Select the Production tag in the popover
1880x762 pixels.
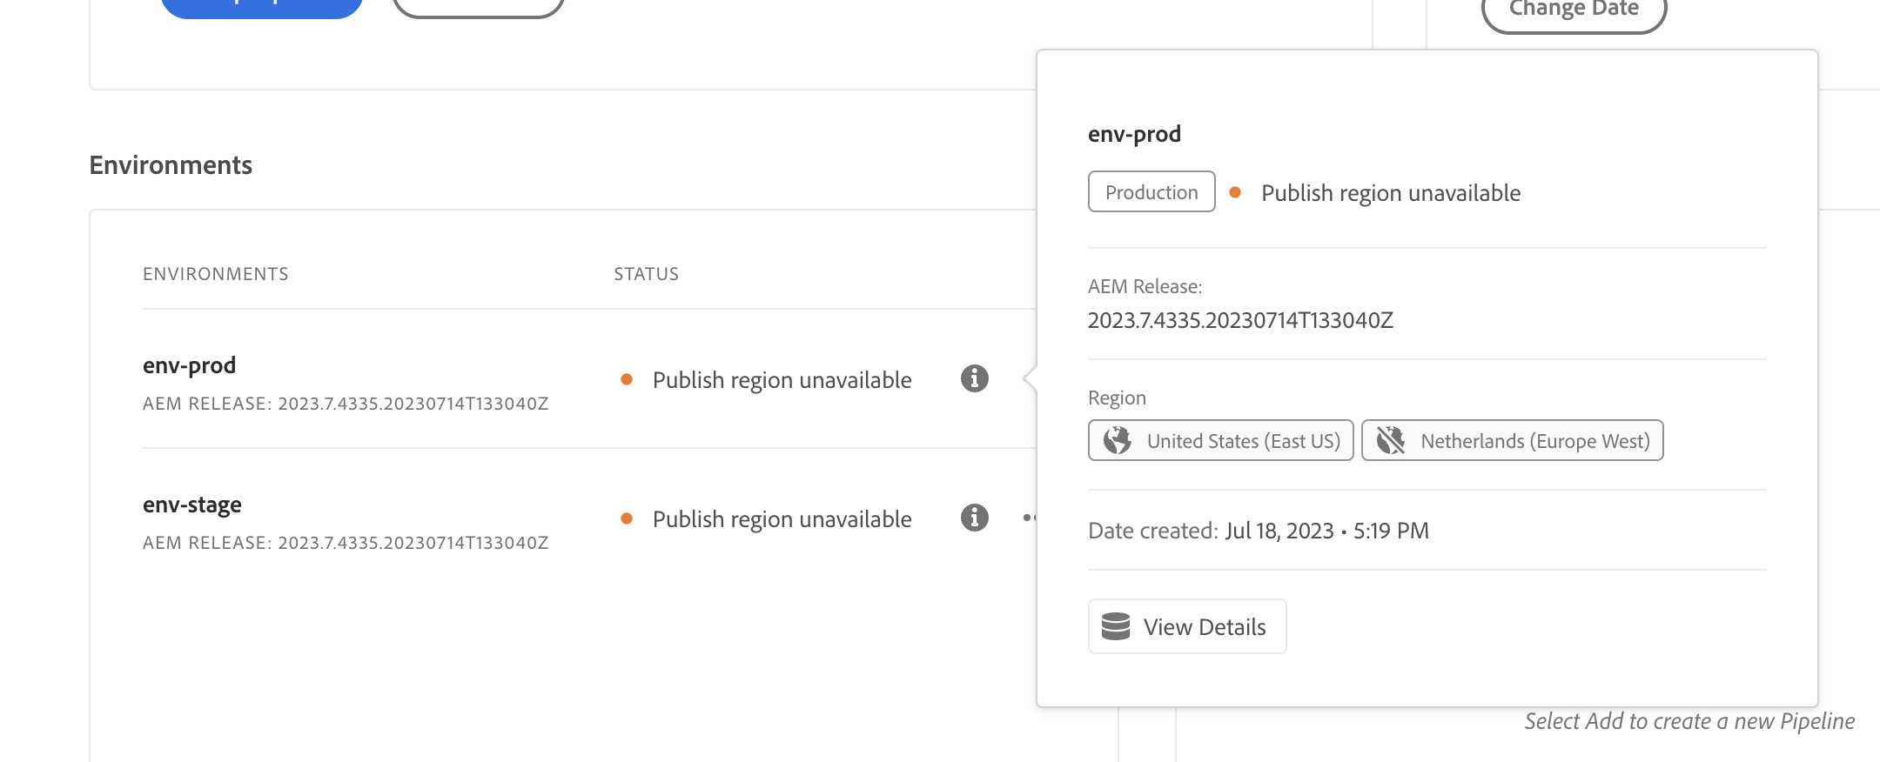tap(1151, 192)
